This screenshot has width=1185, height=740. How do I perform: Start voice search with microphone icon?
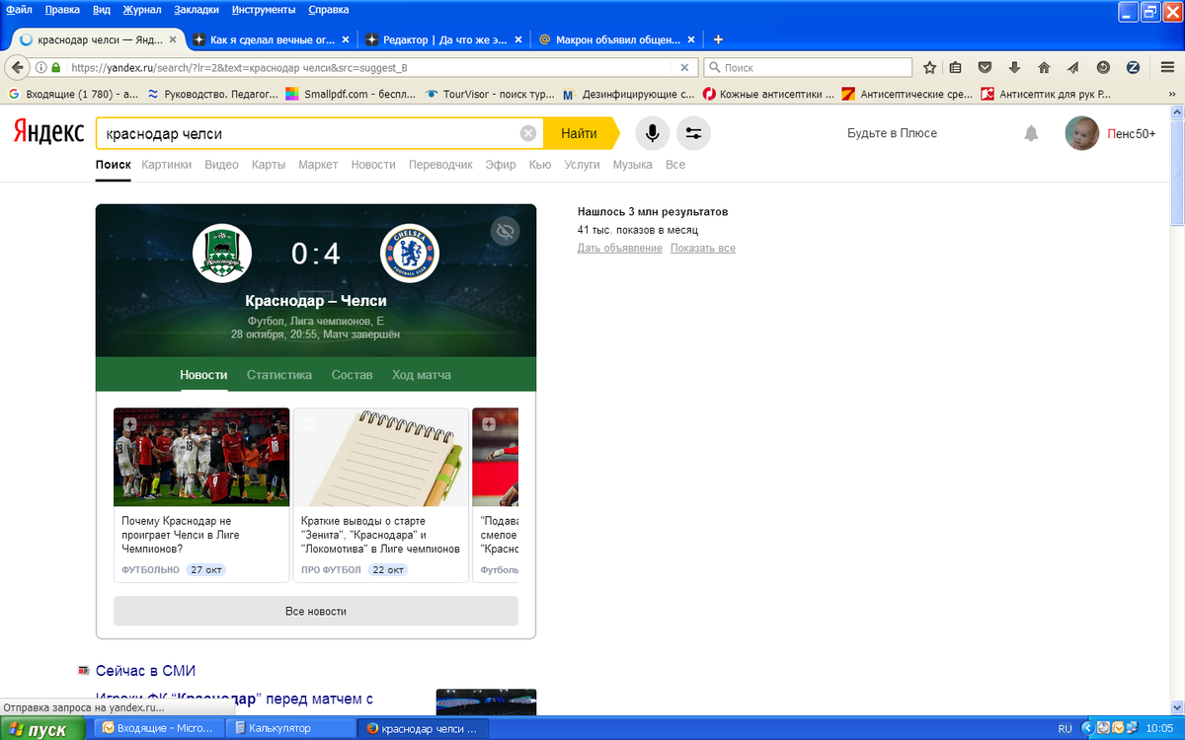653,133
